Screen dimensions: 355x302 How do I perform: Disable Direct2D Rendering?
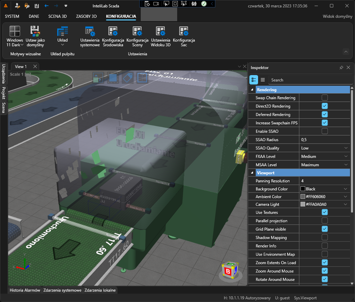324,106
